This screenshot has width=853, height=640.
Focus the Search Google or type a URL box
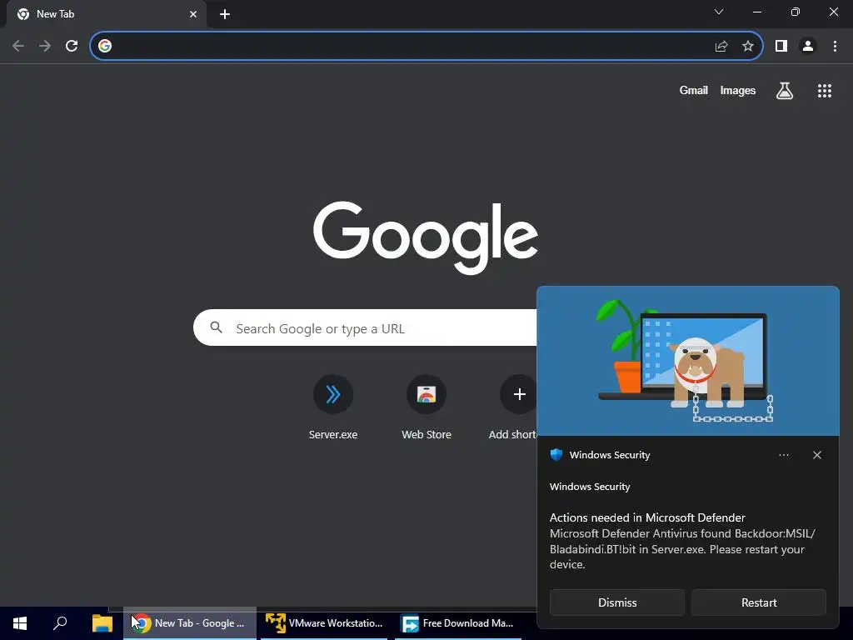pos(366,327)
